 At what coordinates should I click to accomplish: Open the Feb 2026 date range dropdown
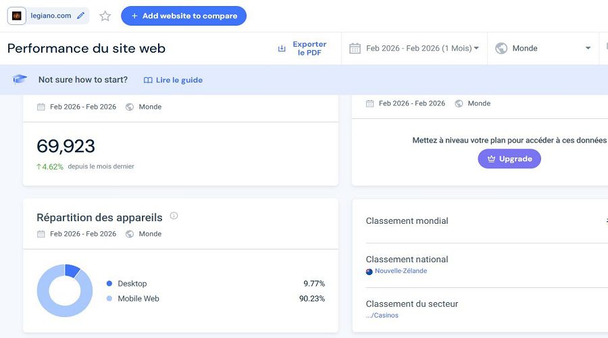(x=415, y=49)
